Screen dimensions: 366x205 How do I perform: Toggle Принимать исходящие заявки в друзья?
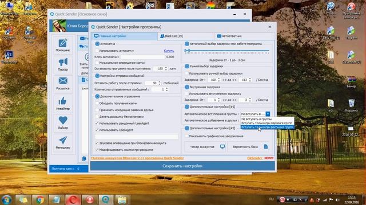pos(97,110)
